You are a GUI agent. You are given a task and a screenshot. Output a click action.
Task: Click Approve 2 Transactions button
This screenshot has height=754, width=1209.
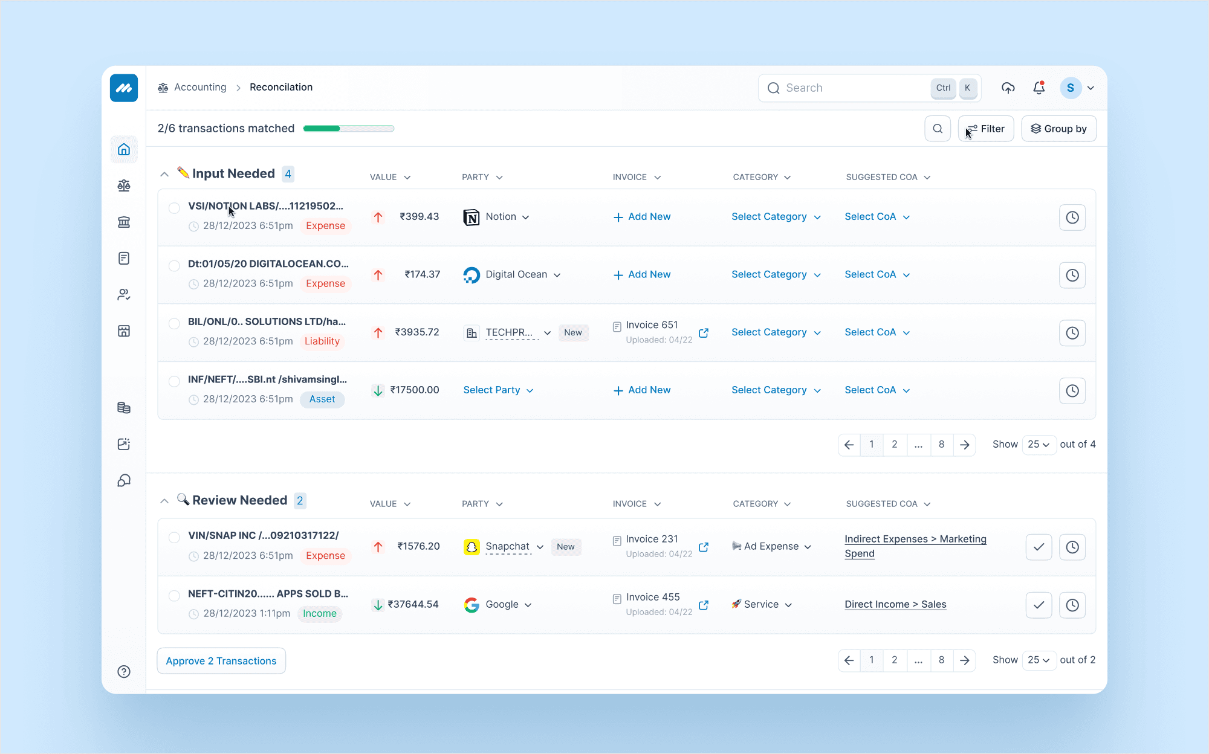click(221, 661)
